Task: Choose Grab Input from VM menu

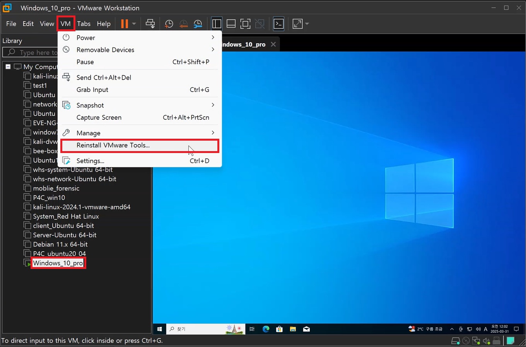Action: [x=139, y=90]
